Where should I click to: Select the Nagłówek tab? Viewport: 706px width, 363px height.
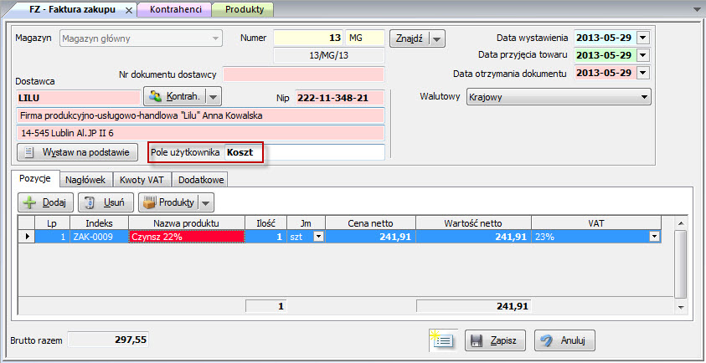point(88,179)
